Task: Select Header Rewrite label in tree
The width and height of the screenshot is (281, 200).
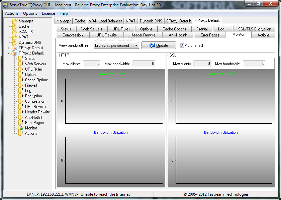Action: (37, 112)
